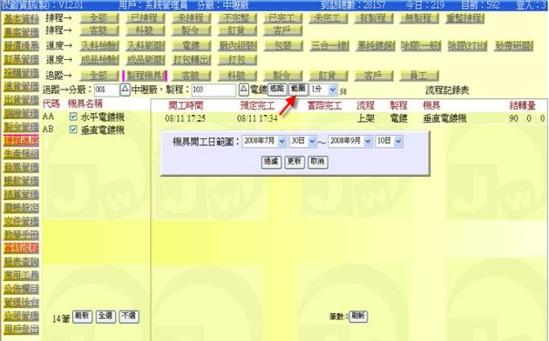The height and width of the screenshot is (341, 549).
Task: Expand the 1分 interval dropdown
Action: pos(333,90)
